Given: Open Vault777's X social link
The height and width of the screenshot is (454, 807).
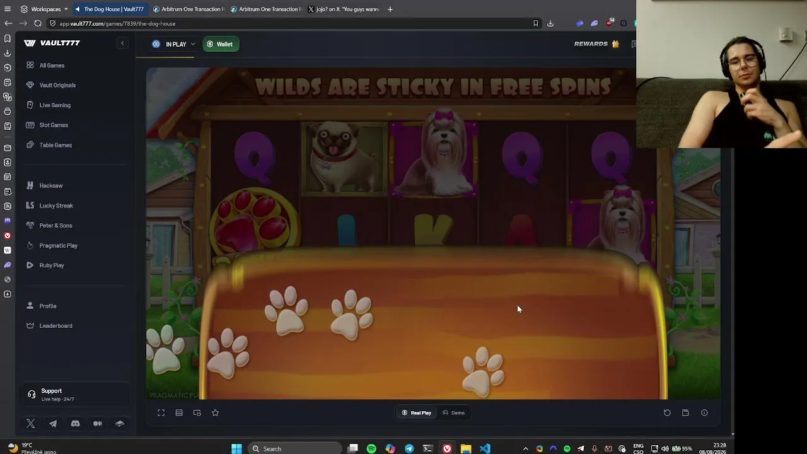Looking at the screenshot, I should (31, 424).
